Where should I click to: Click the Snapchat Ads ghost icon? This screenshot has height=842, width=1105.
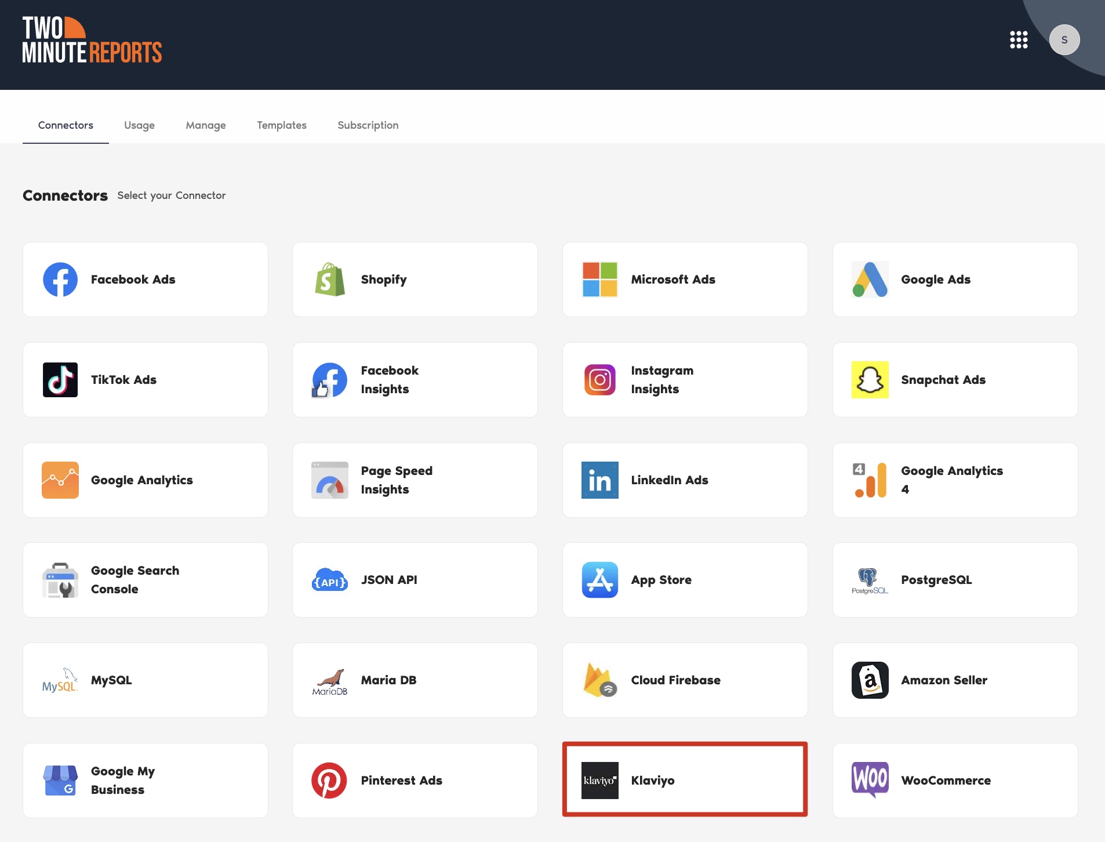click(x=870, y=380)
